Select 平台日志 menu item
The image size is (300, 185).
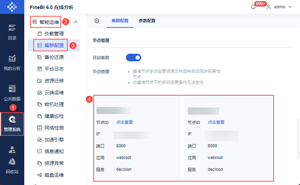(x=54, y=69)
